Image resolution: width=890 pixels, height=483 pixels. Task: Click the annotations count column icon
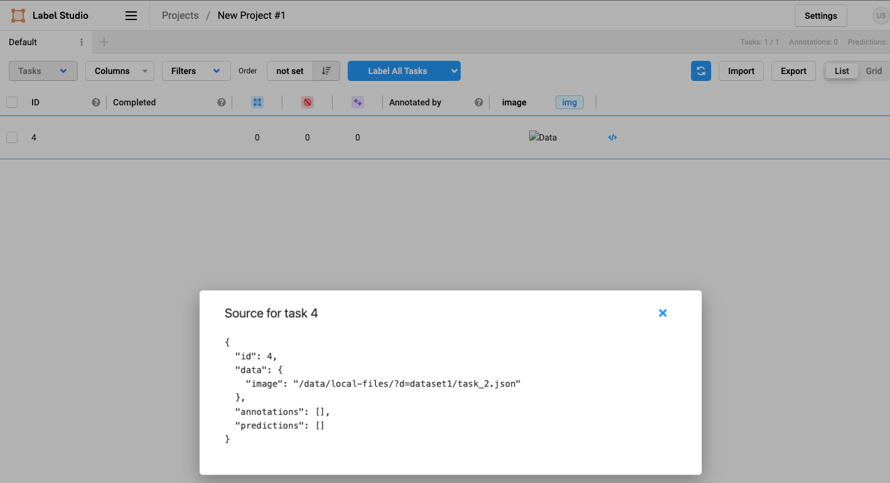click(257, 102)
